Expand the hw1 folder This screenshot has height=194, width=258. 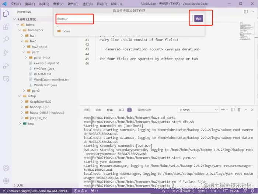click(x=22, y=35)
